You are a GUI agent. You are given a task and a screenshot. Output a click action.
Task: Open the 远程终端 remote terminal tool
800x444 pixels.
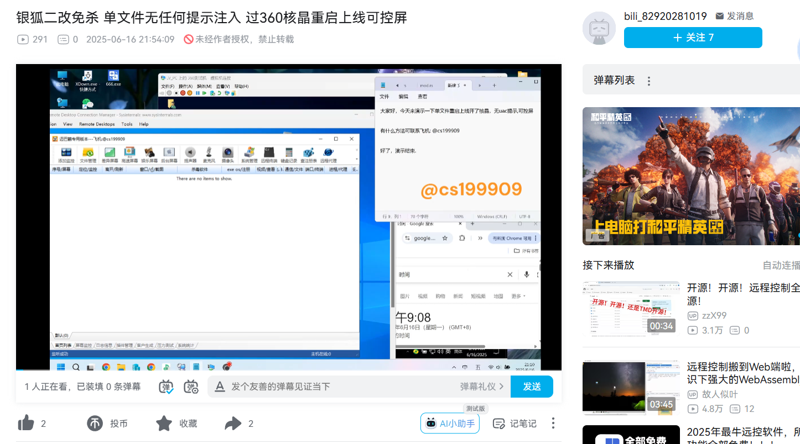269,152
